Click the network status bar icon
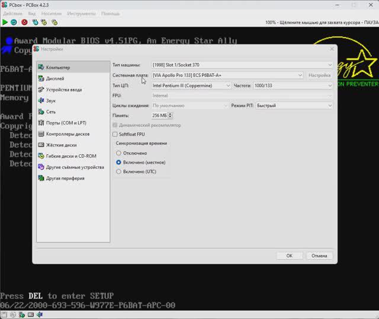The image size is (379, 319). coord(22,315)
